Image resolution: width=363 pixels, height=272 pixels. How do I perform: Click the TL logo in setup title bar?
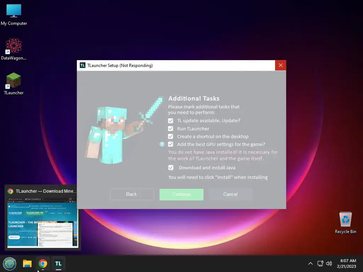pyautogui.click(x=82, y=66)
